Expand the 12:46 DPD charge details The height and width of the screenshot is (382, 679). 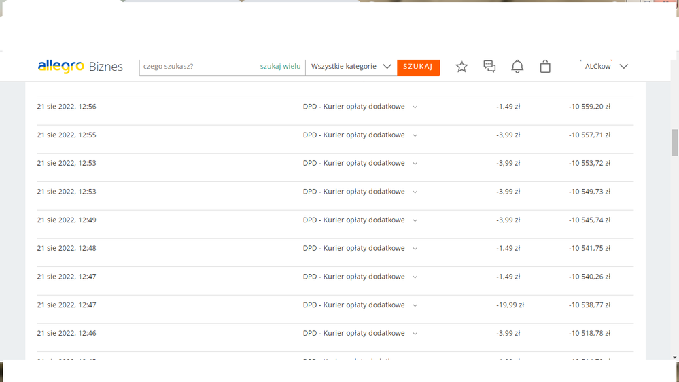pos(415,334)
